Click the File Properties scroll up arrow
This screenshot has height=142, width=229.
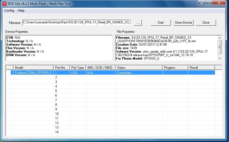(x=220, y=38)
